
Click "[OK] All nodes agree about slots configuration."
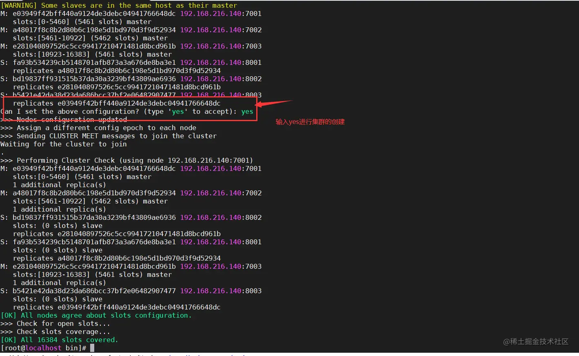pyautogui.click(x=96, y=315)
